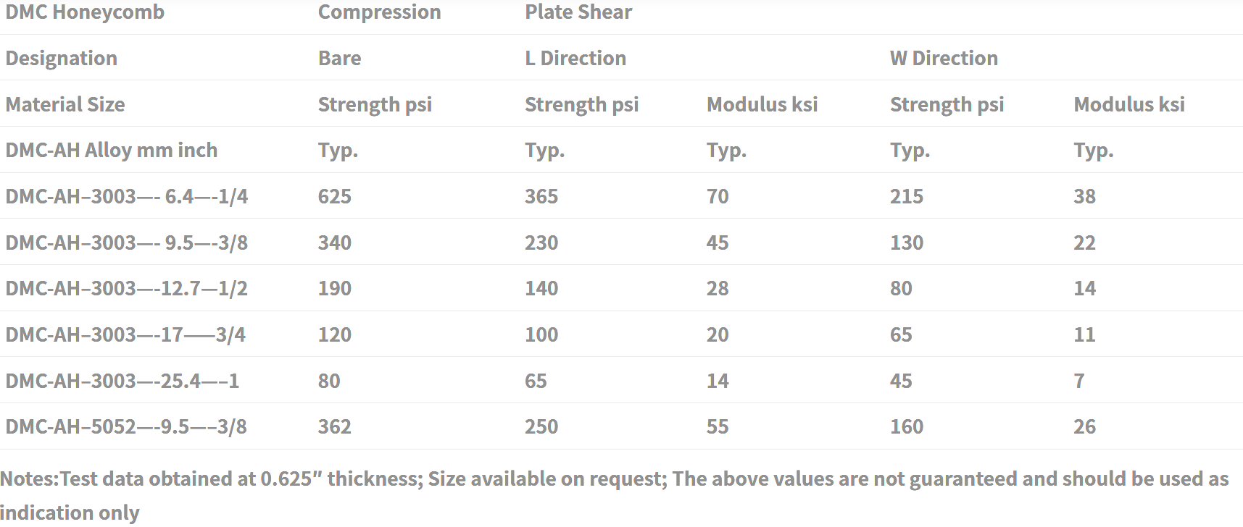
Task: Click the 160 W direction strength value
Action: pos(907,426)
